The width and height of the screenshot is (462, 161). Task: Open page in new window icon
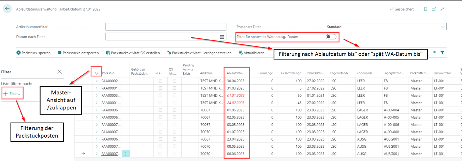tap(434, 9)
